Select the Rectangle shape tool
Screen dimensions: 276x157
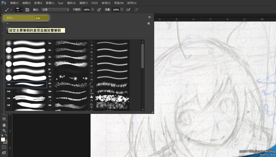tap(4, 119)
